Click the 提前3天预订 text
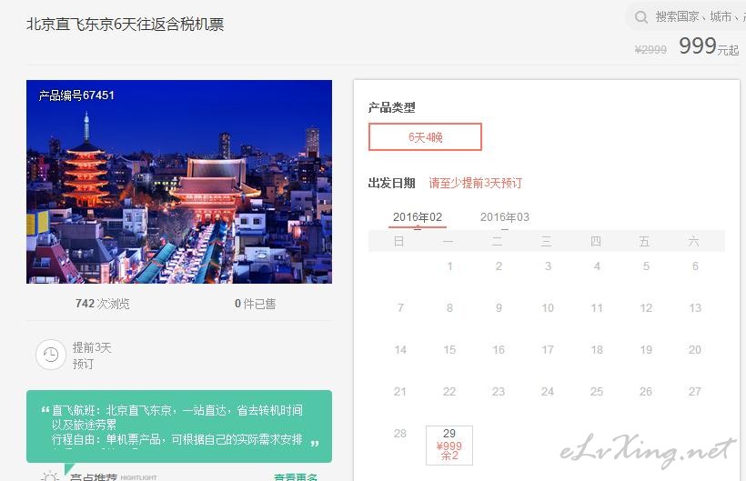Screen dimensions: 746x481 click(92, 356)
